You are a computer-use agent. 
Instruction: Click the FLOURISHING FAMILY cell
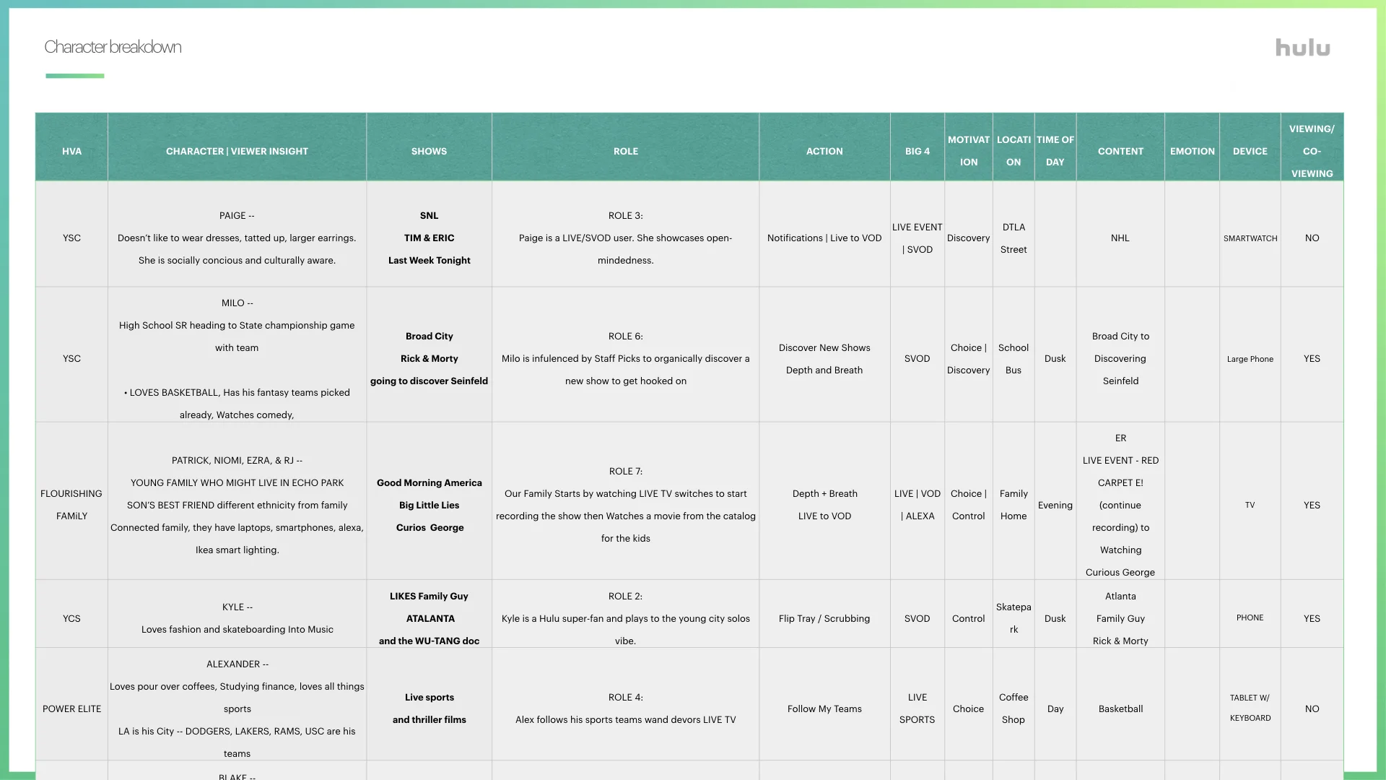tap(71, 504)
